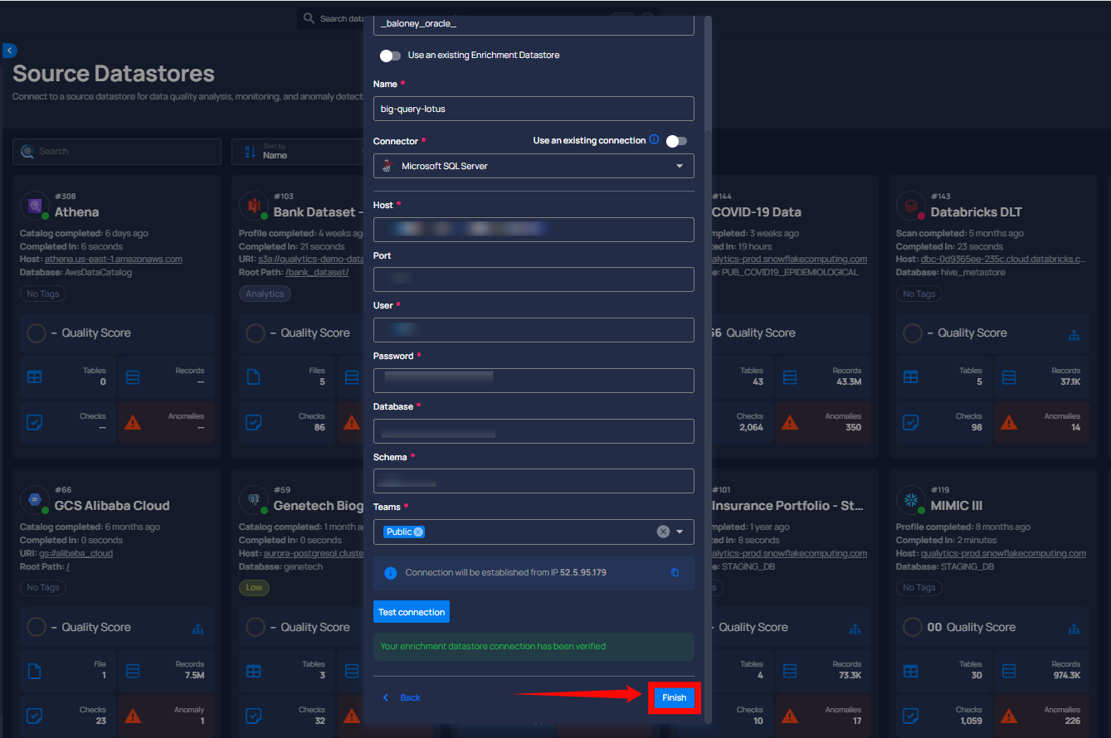Open the Databricks DLT datastore title
The height and width of the screenshot is (738, 1111).
[977, 212]
